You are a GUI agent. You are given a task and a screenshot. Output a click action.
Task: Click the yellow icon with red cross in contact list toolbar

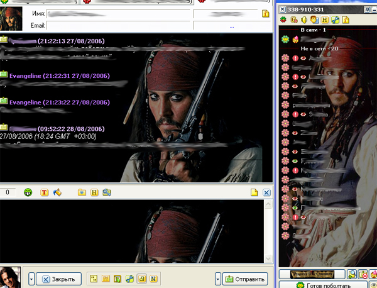click(x=294, y=19)
